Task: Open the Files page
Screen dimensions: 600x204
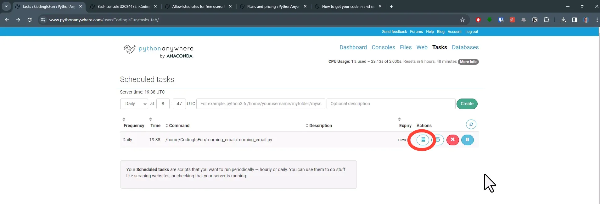Action: 406,47
